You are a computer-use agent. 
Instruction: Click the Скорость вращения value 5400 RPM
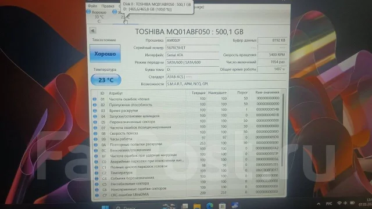coord(272,55)
